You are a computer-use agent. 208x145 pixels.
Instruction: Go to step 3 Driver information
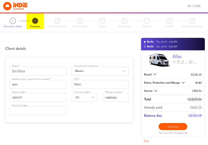pyautogui.click(x=57, y=21)
